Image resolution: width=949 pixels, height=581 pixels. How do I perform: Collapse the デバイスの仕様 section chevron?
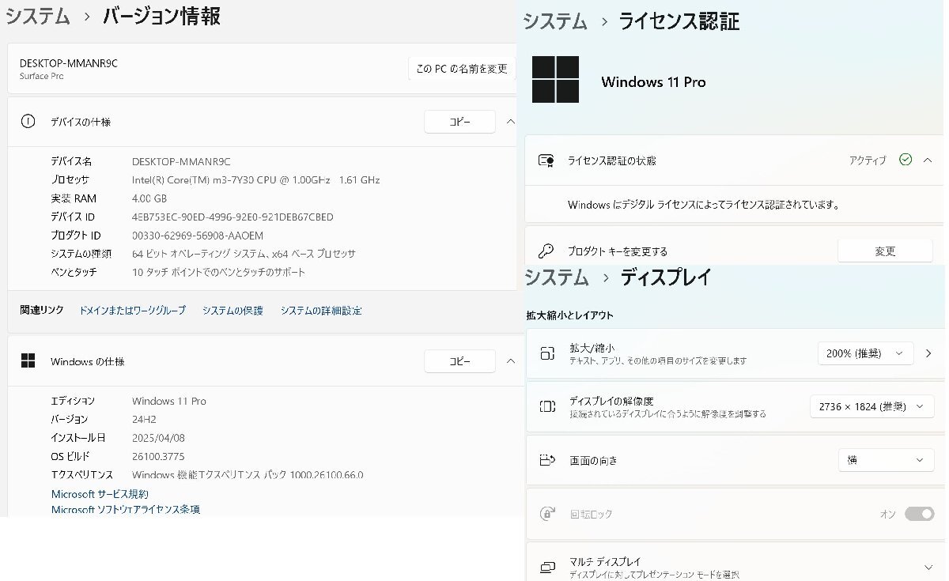tap(511, 121)
